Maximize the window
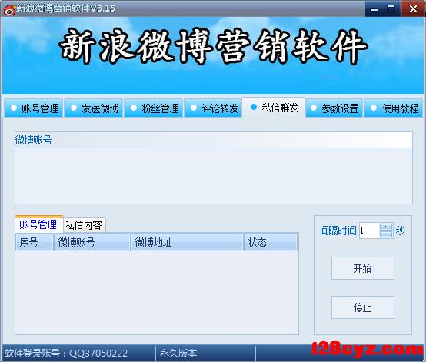 coord(391,9)
